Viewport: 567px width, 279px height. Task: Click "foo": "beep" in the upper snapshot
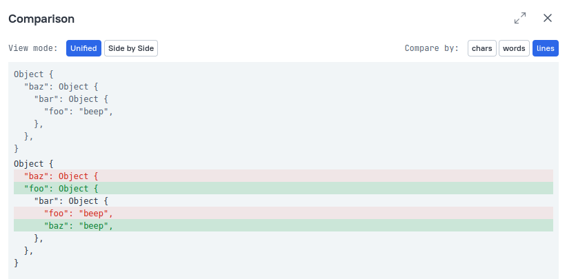click(x=79, y=112)
